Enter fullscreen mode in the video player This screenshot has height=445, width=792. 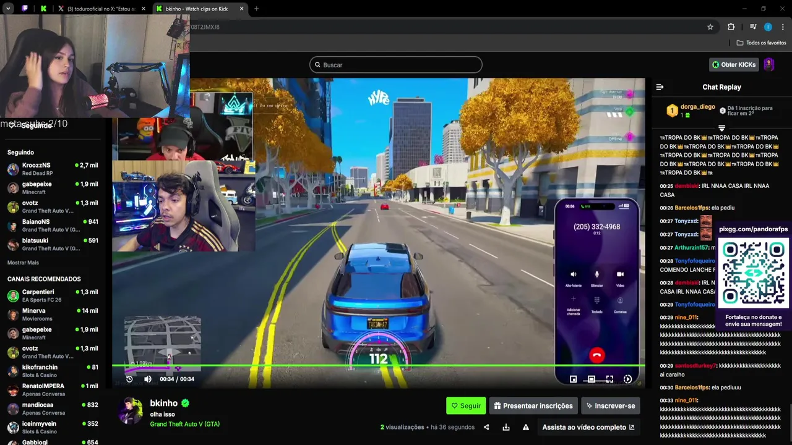[609, 379]
